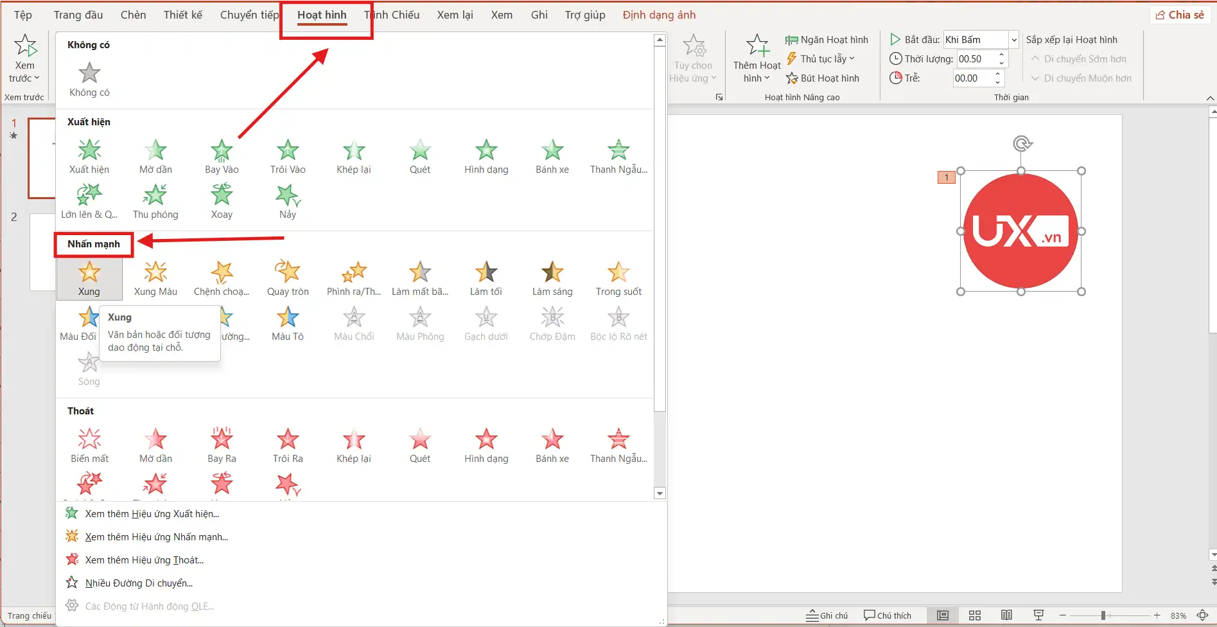Open the Bắt đầu dropdown
Image resolution: width=1217 pixels, height=627 pixels.
(x=1013, y=40)
